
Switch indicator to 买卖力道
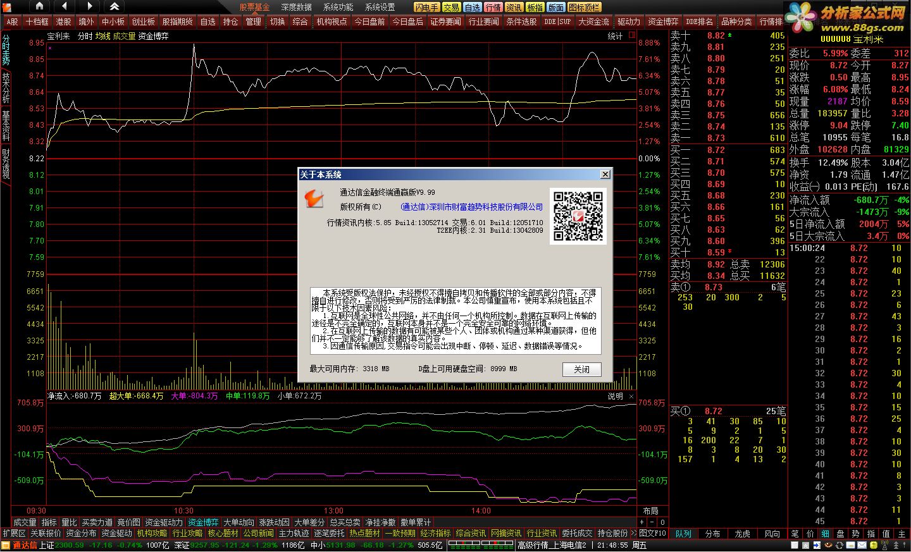coord(97,522)
